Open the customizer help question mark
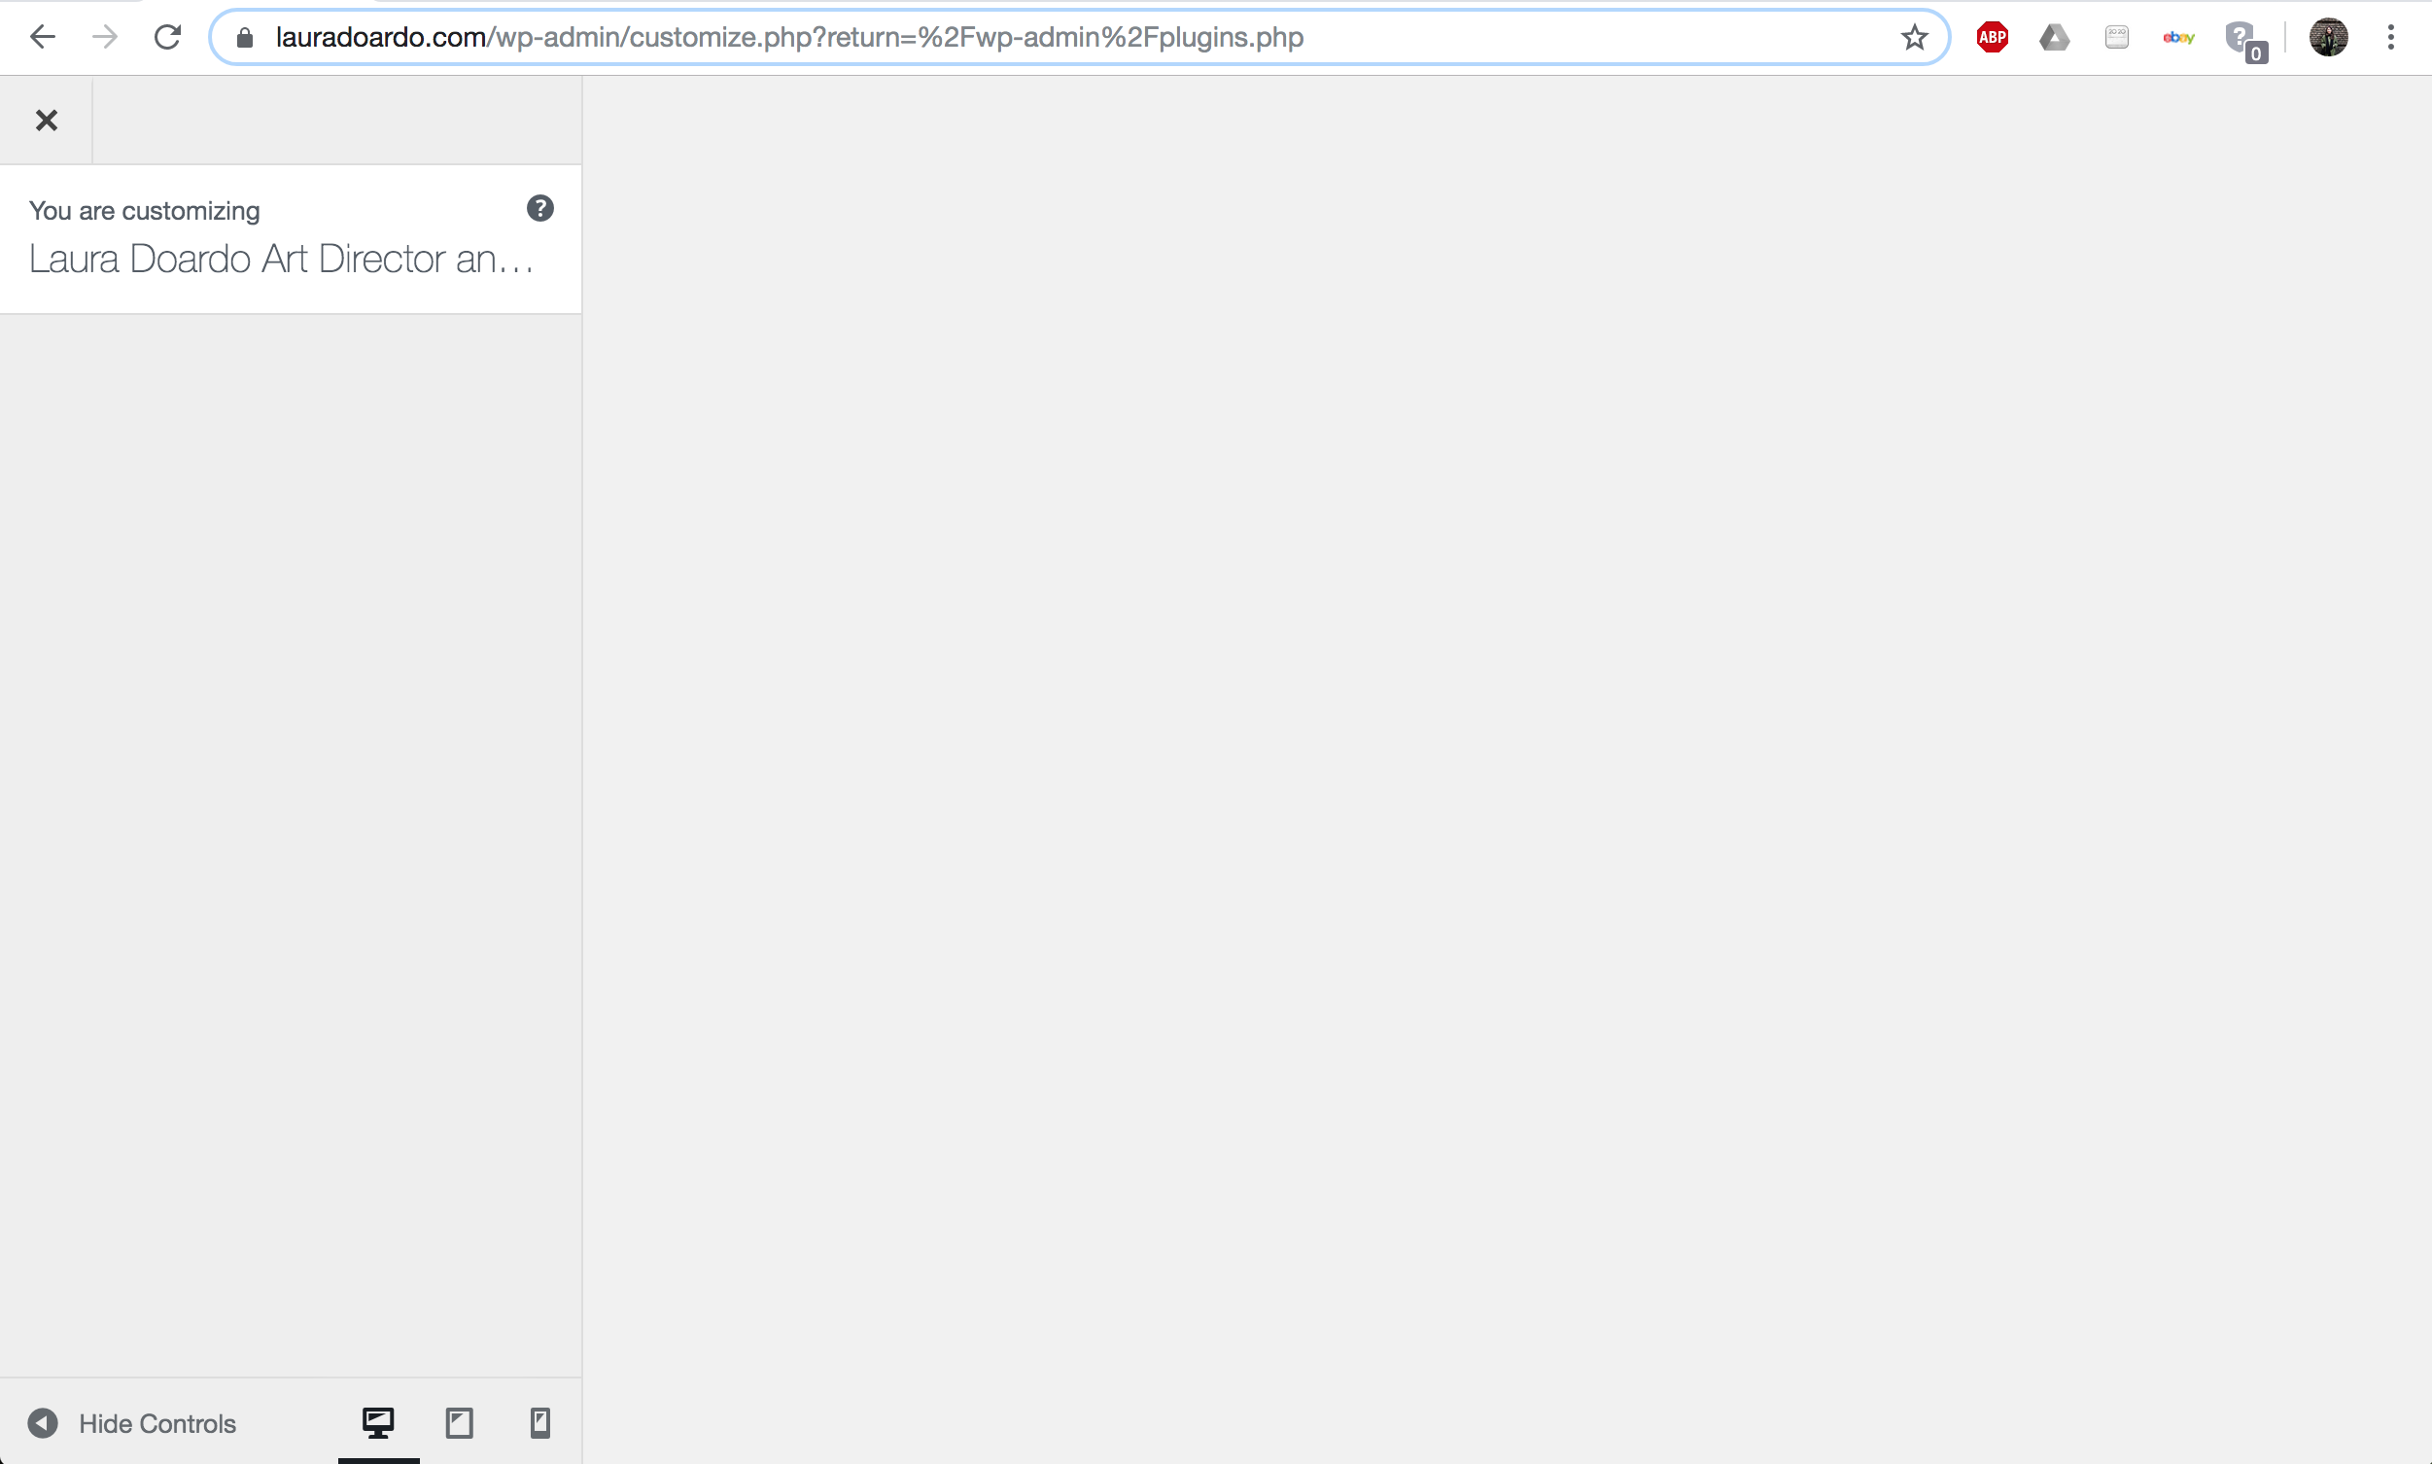Viewport: 2432px width, 1464px height. (539, 208)
